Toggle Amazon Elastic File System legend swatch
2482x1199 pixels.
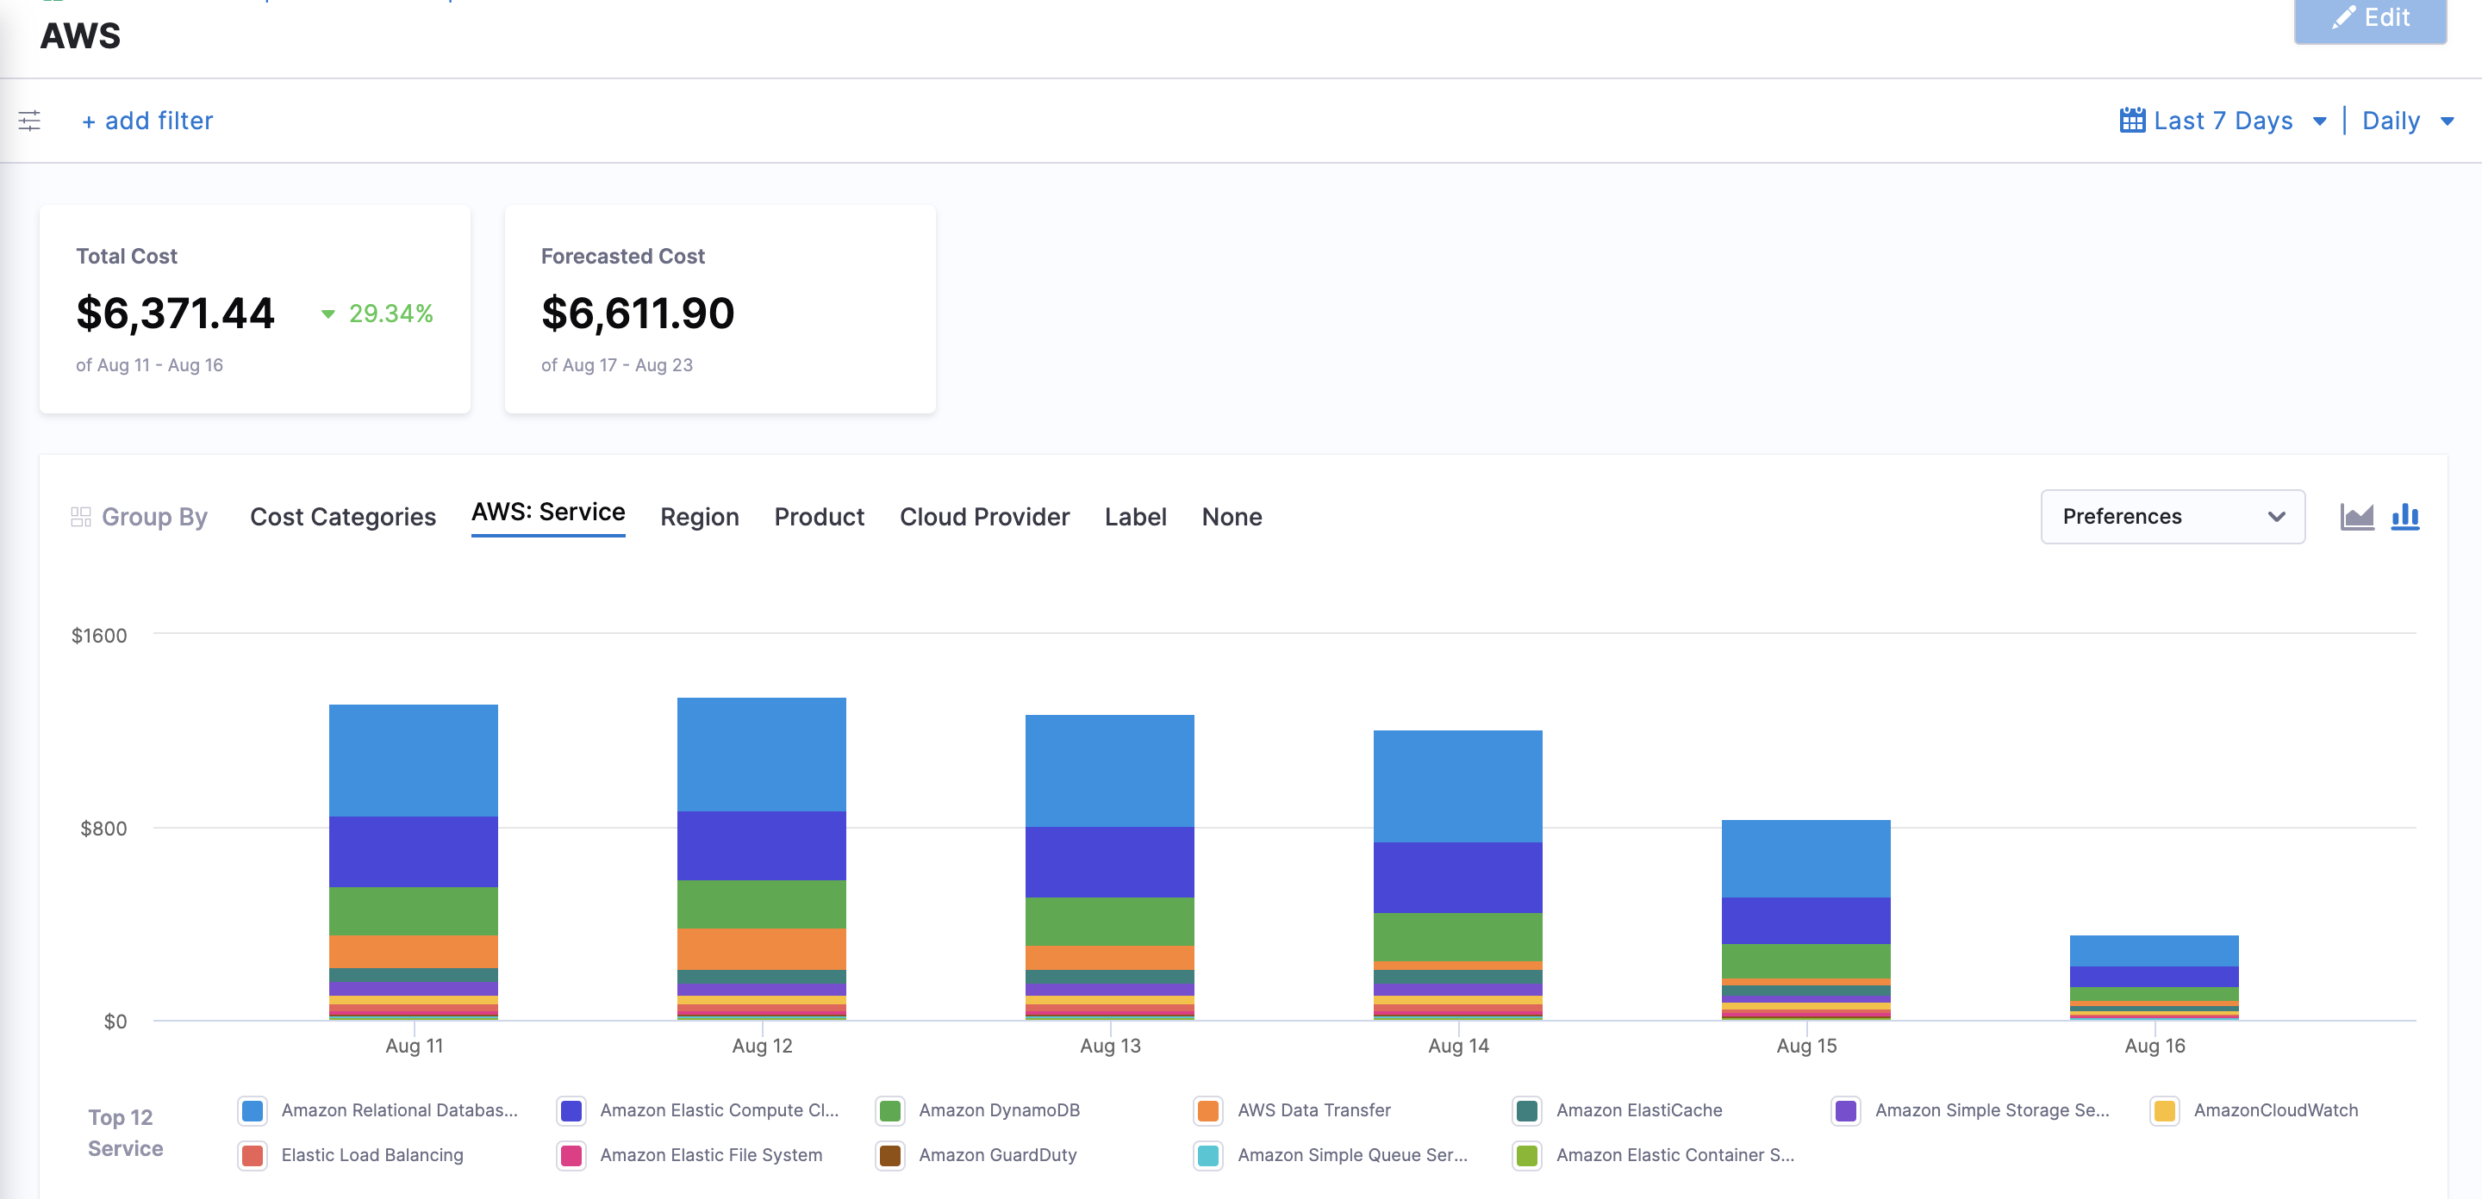[571, 1155]
